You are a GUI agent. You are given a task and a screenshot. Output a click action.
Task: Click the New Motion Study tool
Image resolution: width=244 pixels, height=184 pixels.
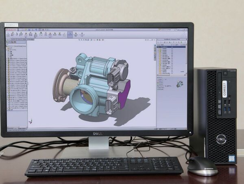(50, 35)
